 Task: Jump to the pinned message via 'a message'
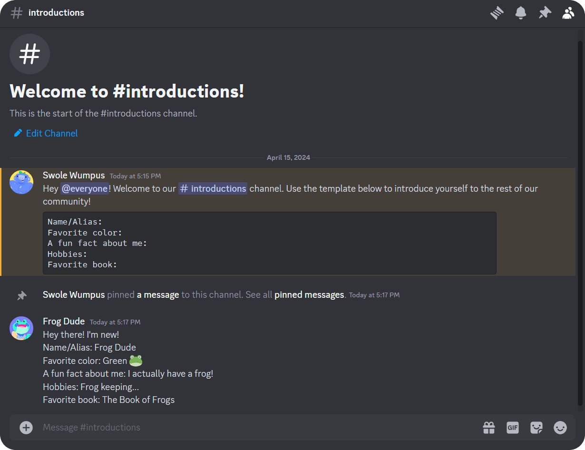(x=157, y=294)
